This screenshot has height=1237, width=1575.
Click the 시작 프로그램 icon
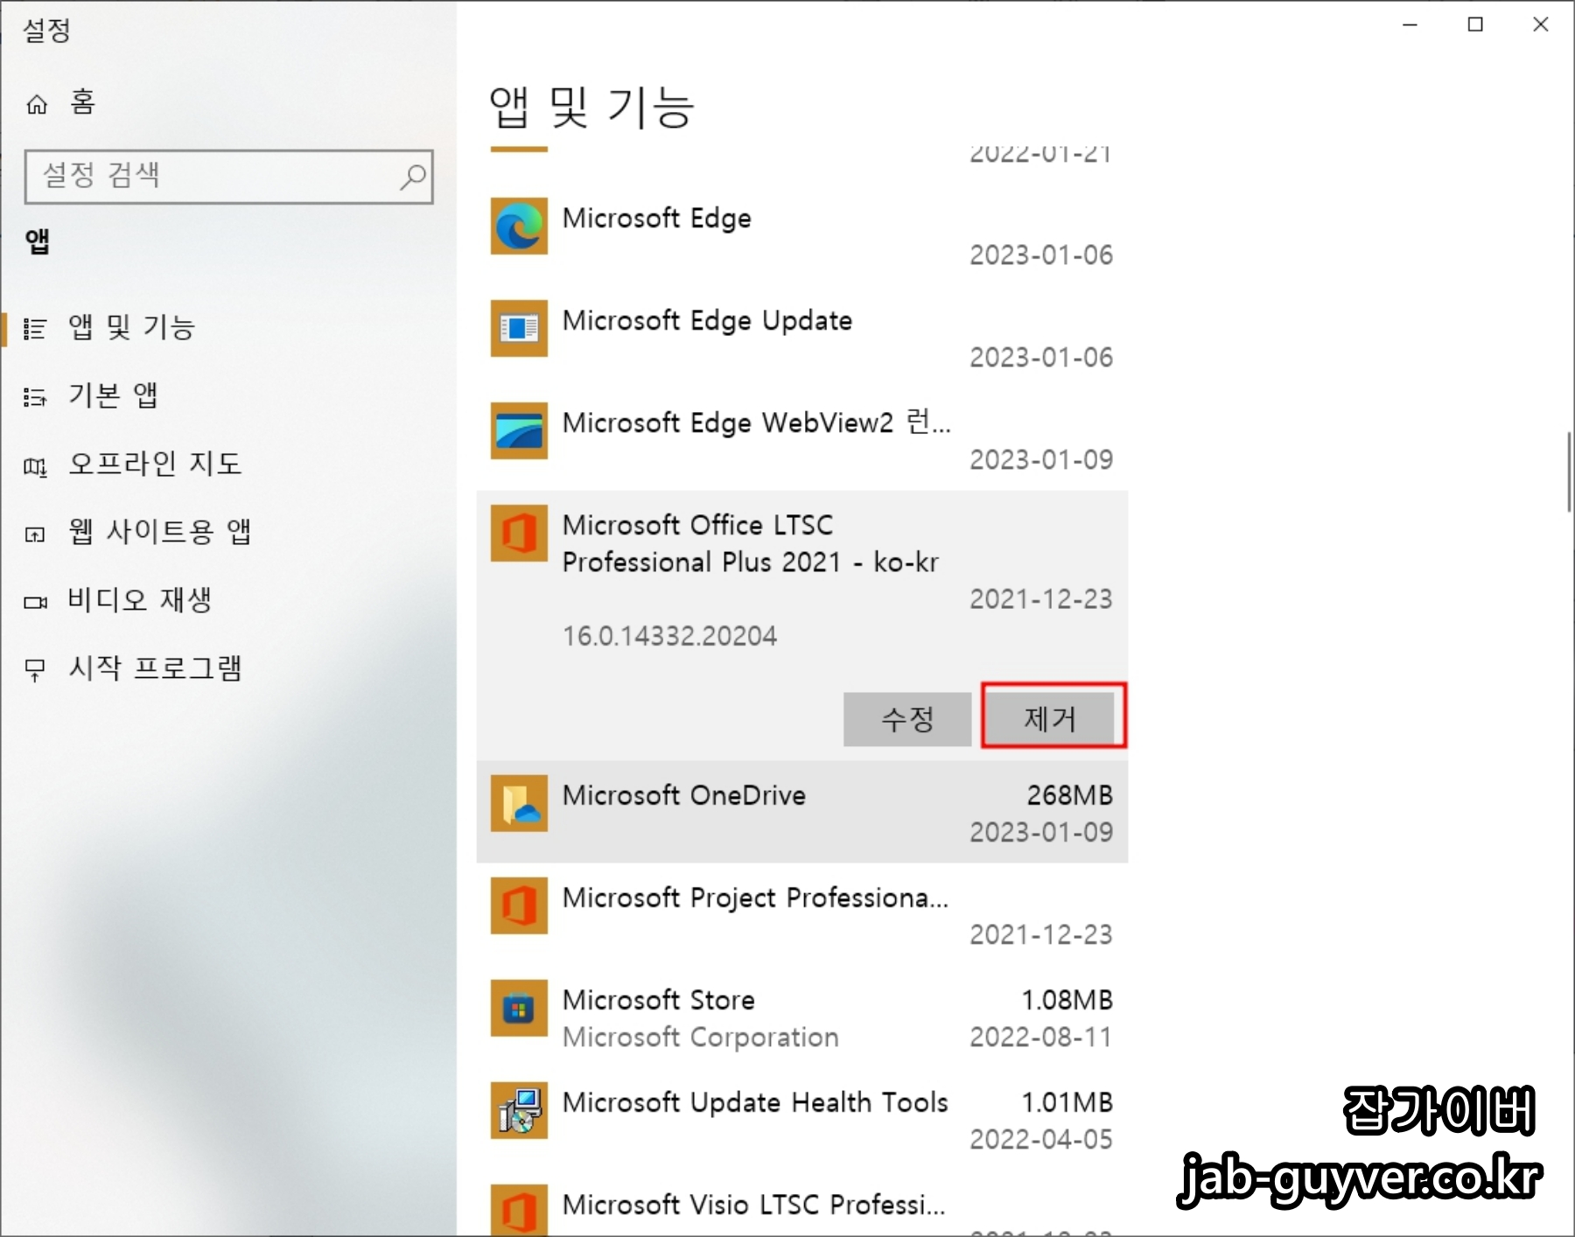(x=35, y=670)
